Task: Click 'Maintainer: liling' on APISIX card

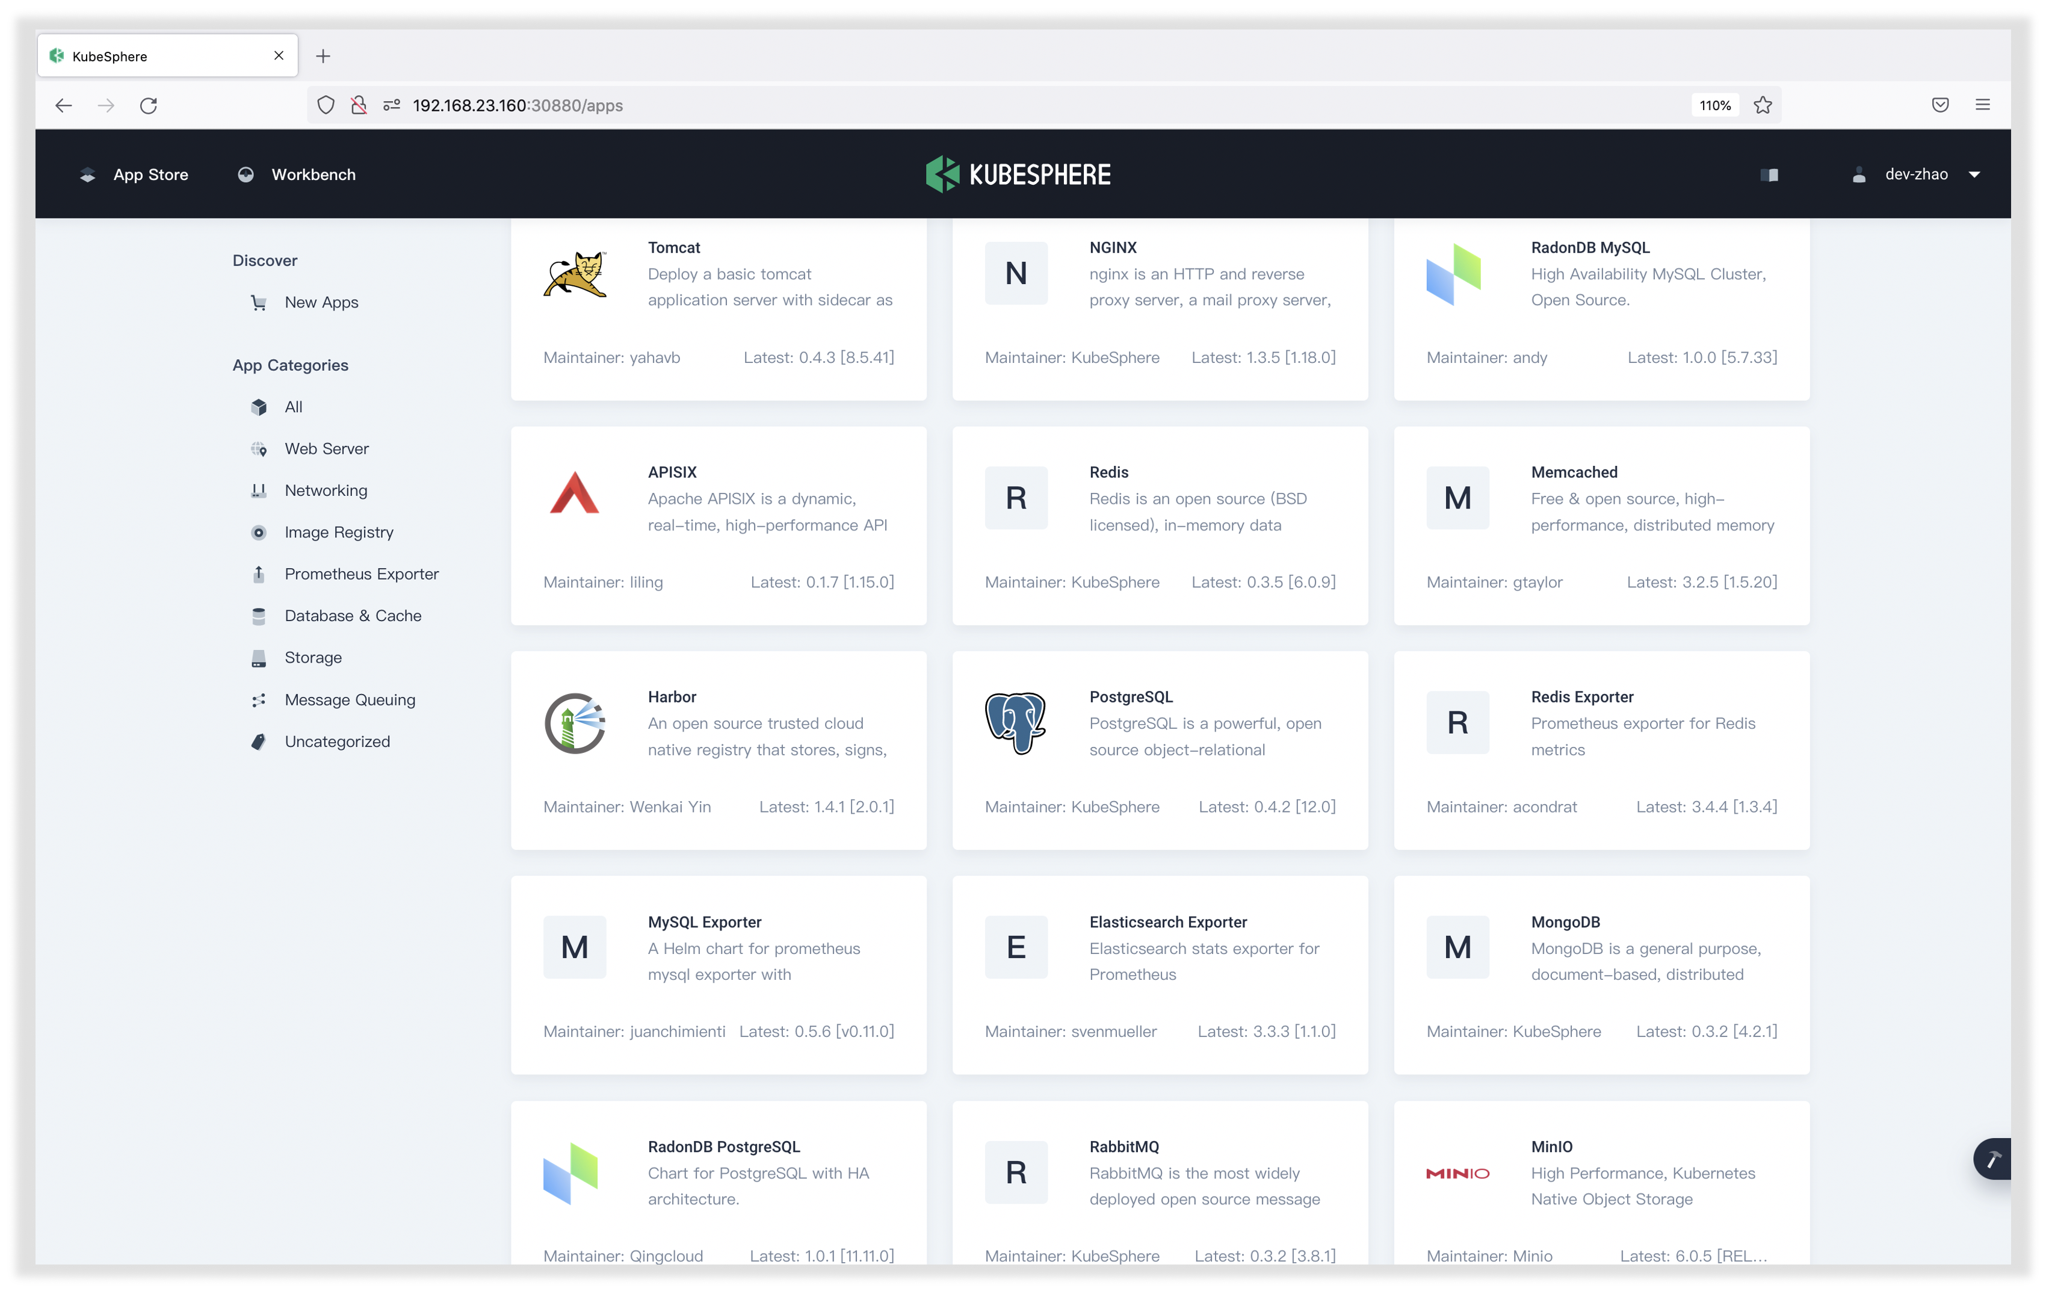Action: pyautogui.click(x=602, y=582)
